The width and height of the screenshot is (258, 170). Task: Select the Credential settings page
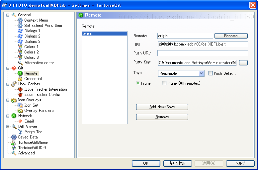[33, 79]
